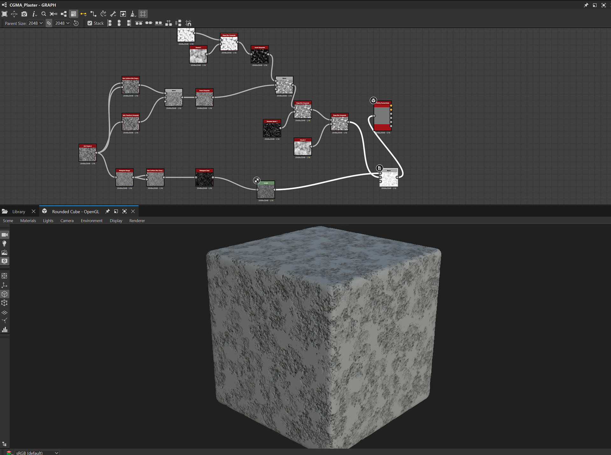Uncheck the Stack checkbox
This screenshot has height=455, width=611.
[90, 23]
